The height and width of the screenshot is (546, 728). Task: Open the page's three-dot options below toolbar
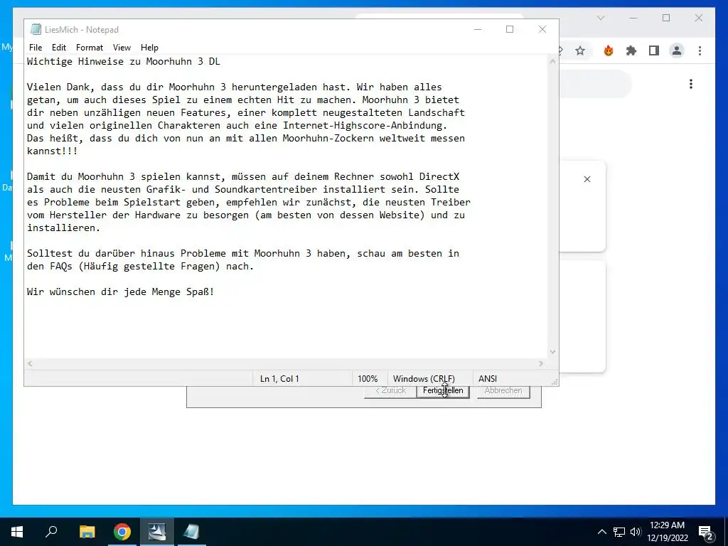pos(691,84)
